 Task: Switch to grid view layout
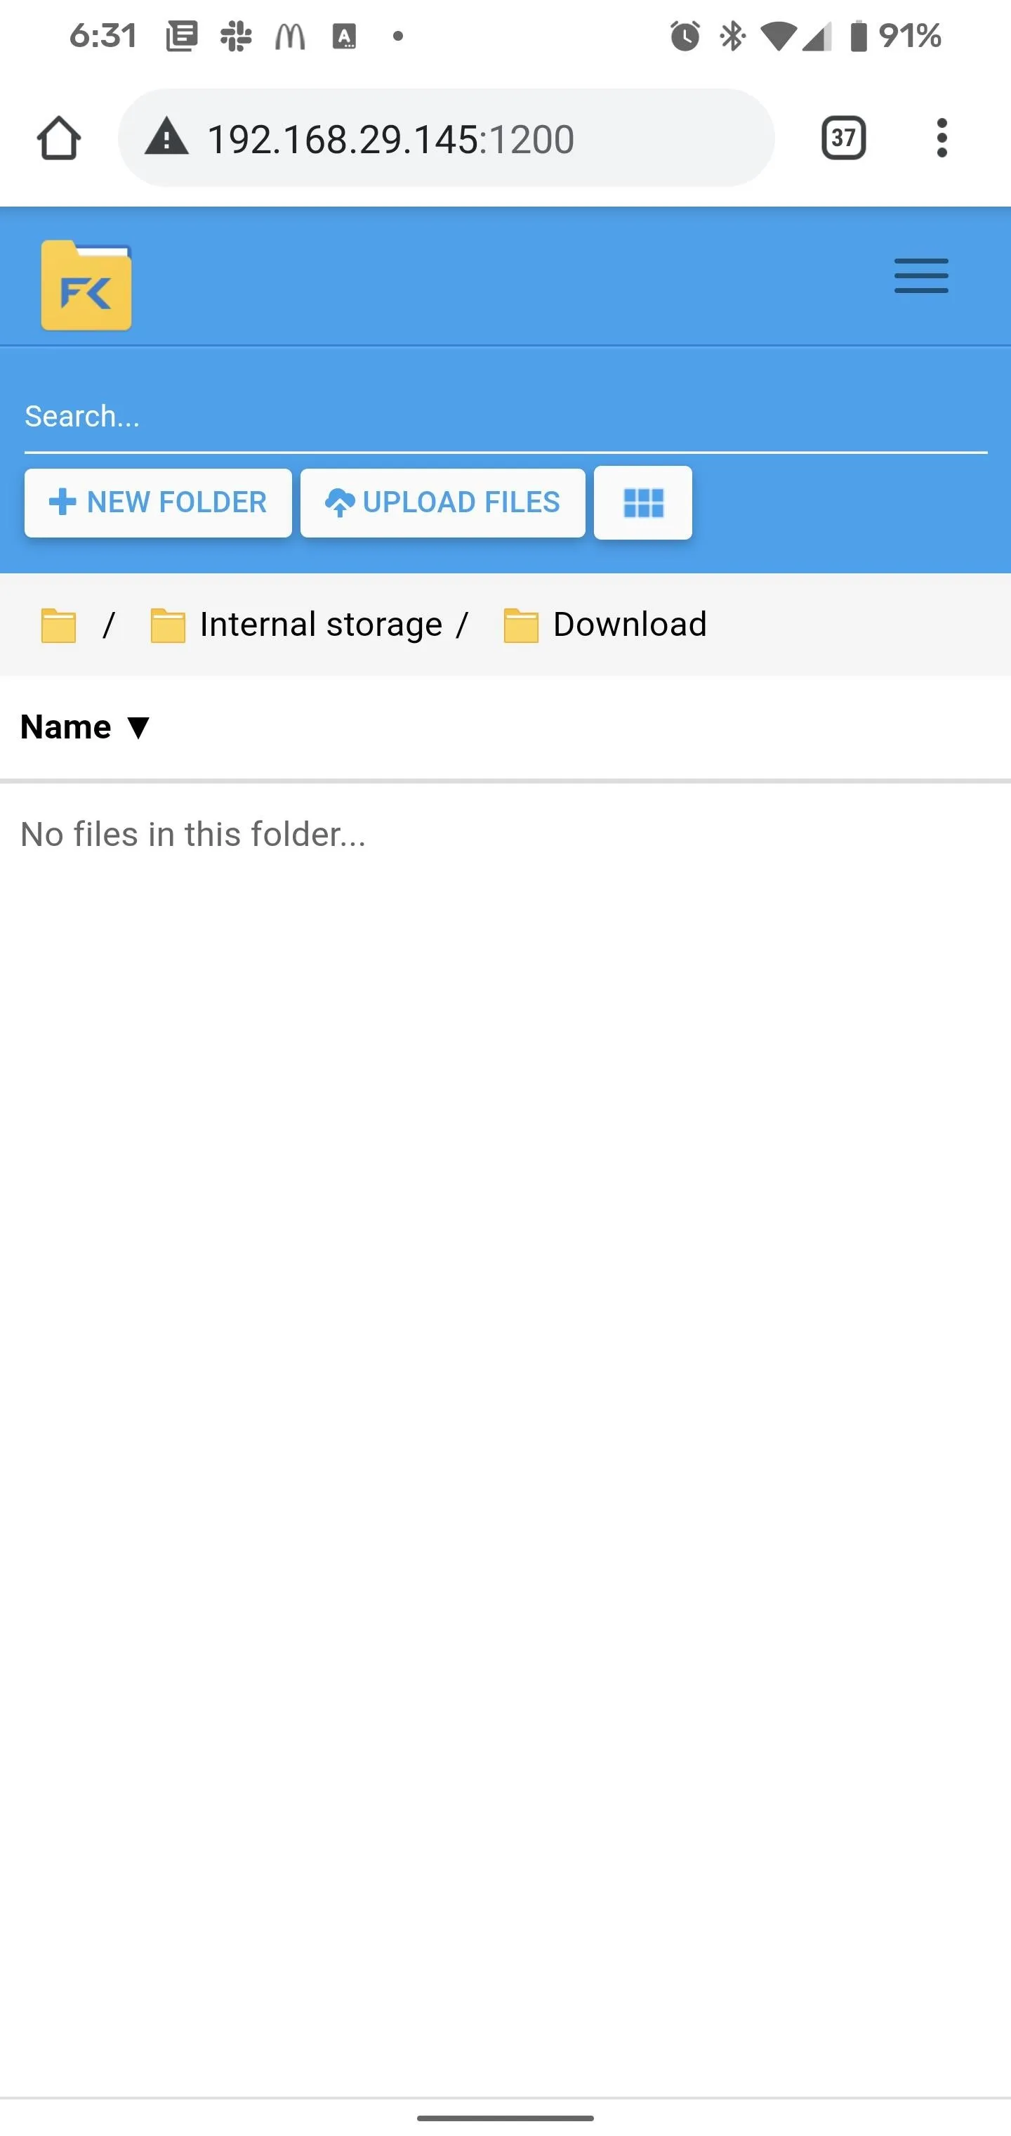(642, 502)
